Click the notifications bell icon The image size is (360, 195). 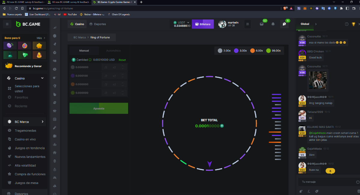(x=273, y=24)
